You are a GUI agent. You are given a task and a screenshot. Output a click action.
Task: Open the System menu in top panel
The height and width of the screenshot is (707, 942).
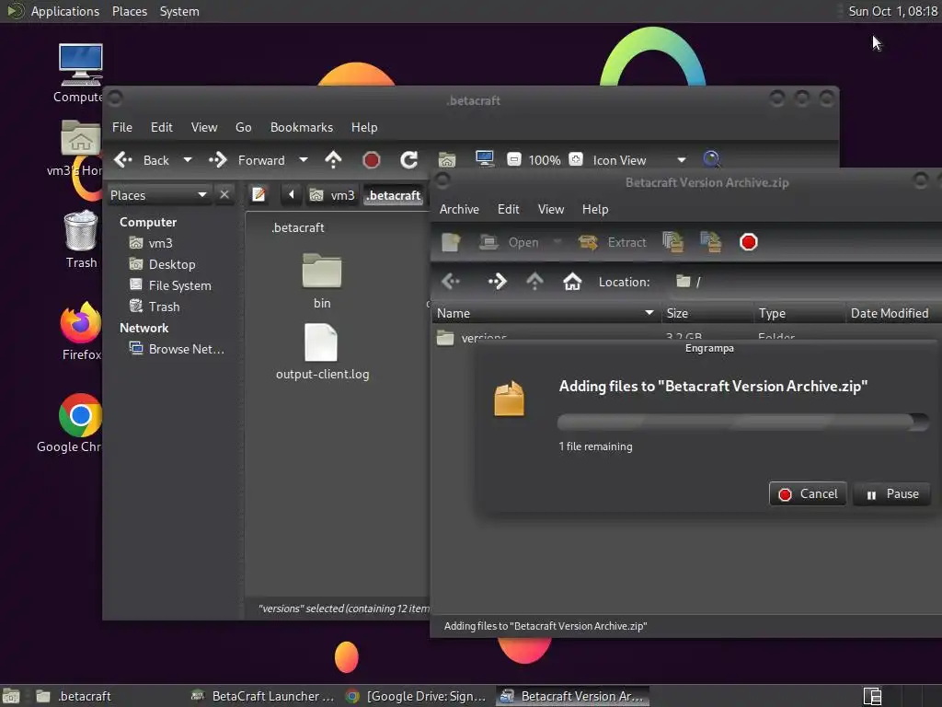click(x=179, y=11)
